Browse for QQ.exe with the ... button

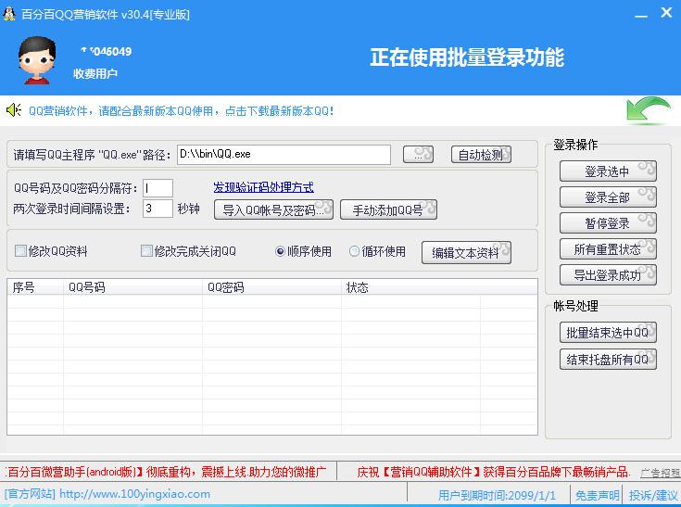418,154
